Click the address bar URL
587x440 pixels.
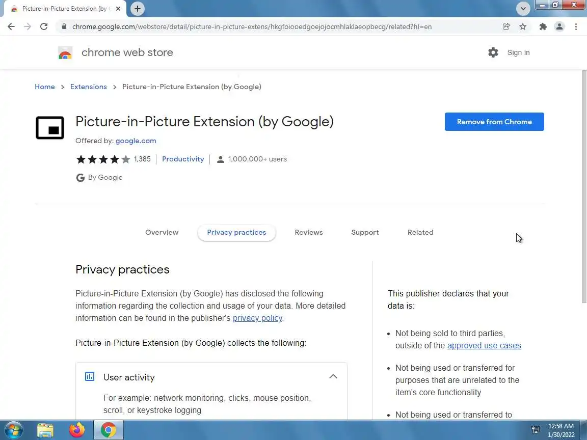click(252, 26)
